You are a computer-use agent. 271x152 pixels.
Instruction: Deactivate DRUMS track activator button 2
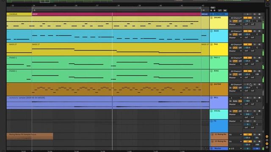point(247,18)
